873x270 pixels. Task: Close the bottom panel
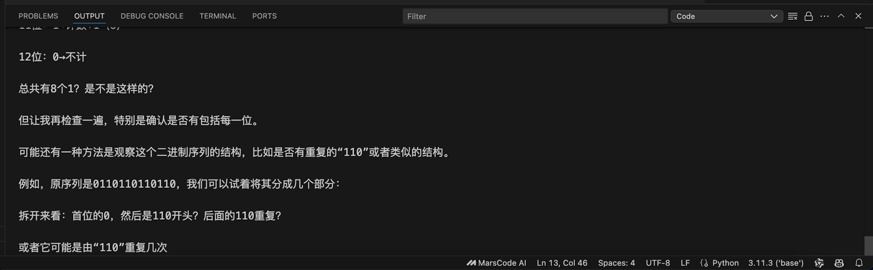pos(858,17)
